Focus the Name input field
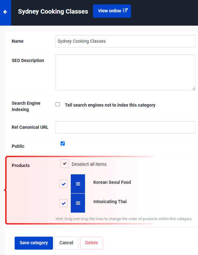The width and height of the screenshot is (198, 255). coord(125,41)
